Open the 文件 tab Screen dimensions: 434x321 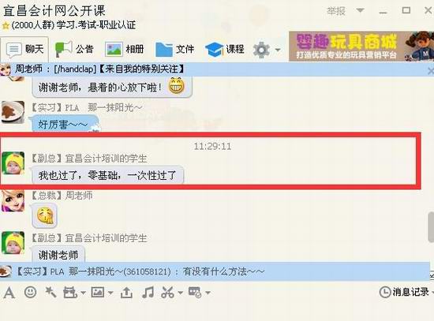[x=174, y=49]
